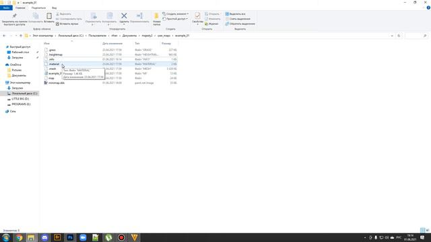Open Network (Сеть) in sidebar
The height and width of the screenshot is (242, 431).
[x=13, y=112]
